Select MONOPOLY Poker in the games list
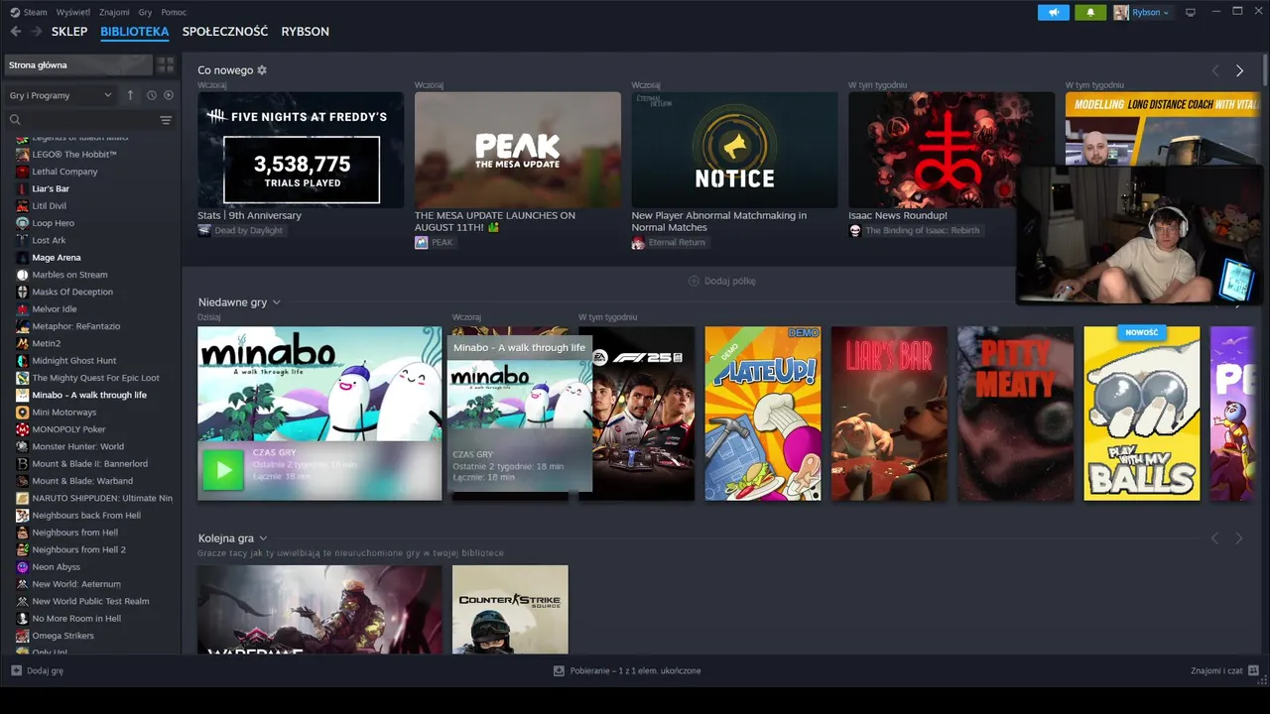Screen dimensions: 1270x714 point(68,429)
